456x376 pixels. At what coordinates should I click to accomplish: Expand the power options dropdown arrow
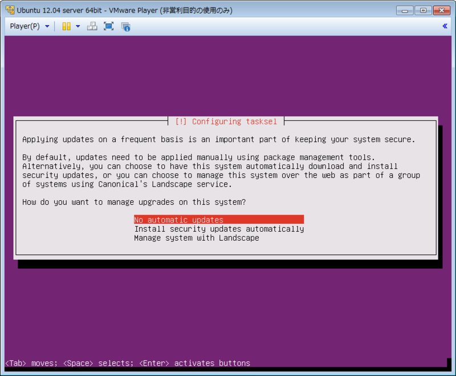click(78, 26)
